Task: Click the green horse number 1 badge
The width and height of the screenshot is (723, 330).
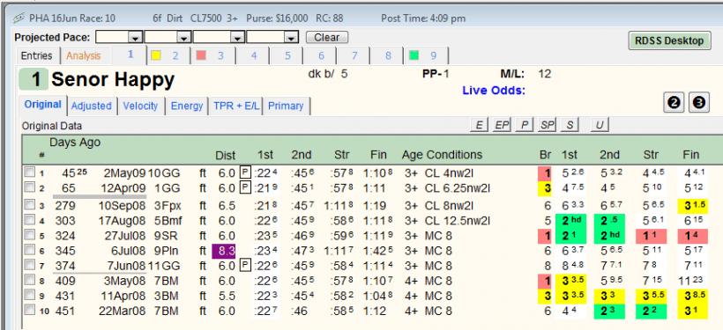Action: coord(34,79)
